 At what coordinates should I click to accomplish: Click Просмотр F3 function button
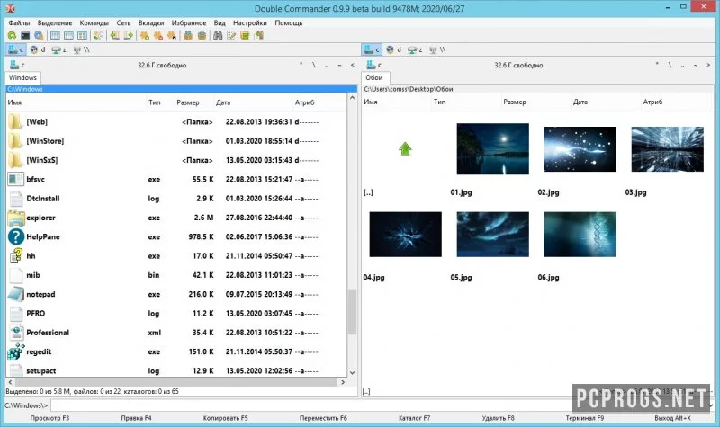(49, 418)
